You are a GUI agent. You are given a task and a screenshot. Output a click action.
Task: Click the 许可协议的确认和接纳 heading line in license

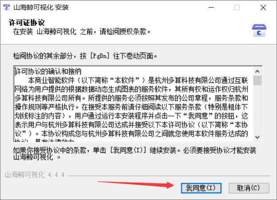point(48,72)
